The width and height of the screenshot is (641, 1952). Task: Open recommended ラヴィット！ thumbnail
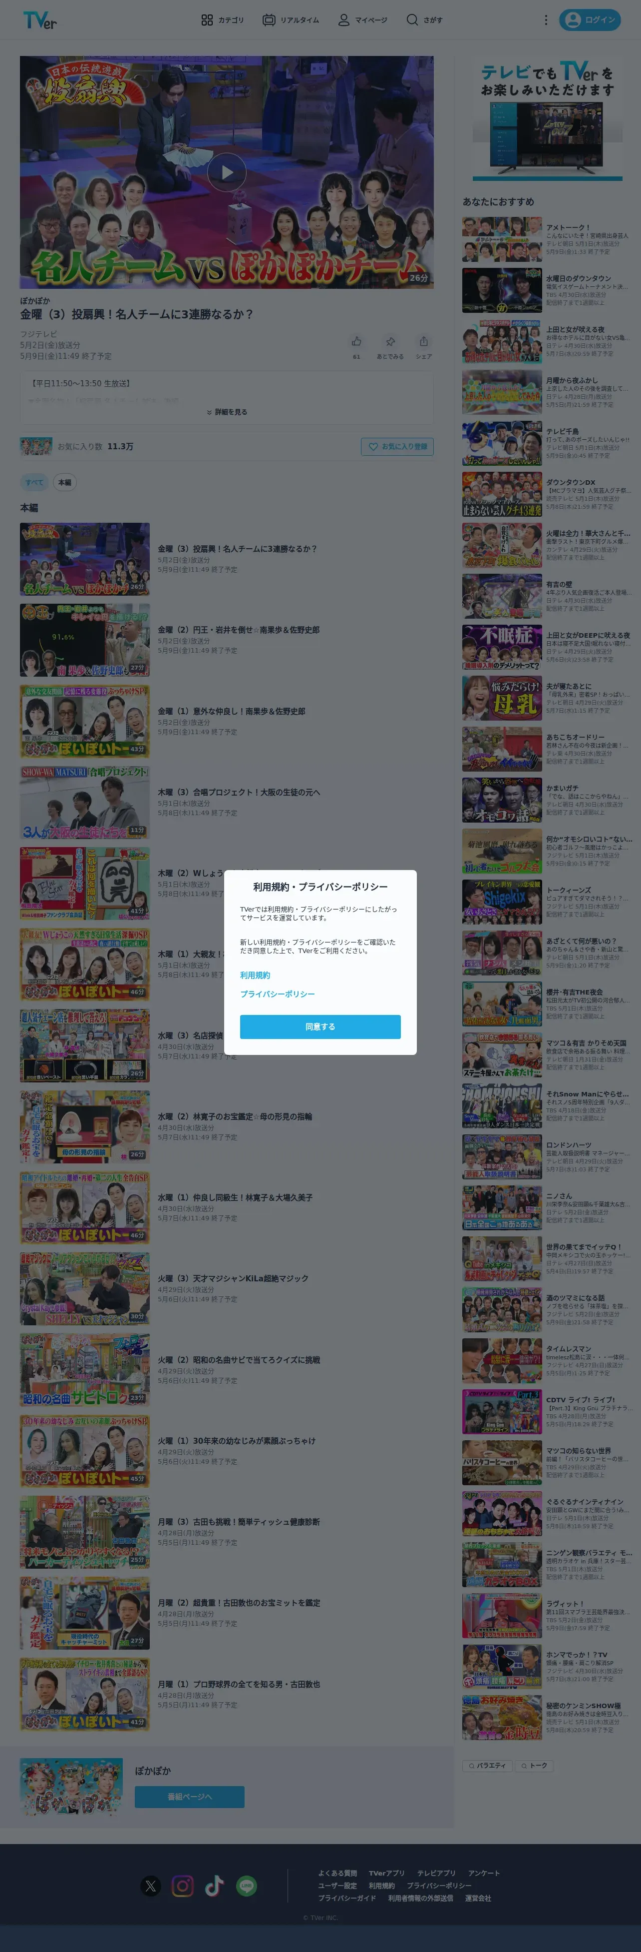click(x=502, y=1616)
